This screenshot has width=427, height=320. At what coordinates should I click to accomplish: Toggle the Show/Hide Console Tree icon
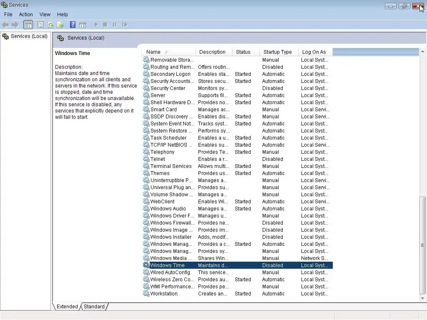(28, 25)
